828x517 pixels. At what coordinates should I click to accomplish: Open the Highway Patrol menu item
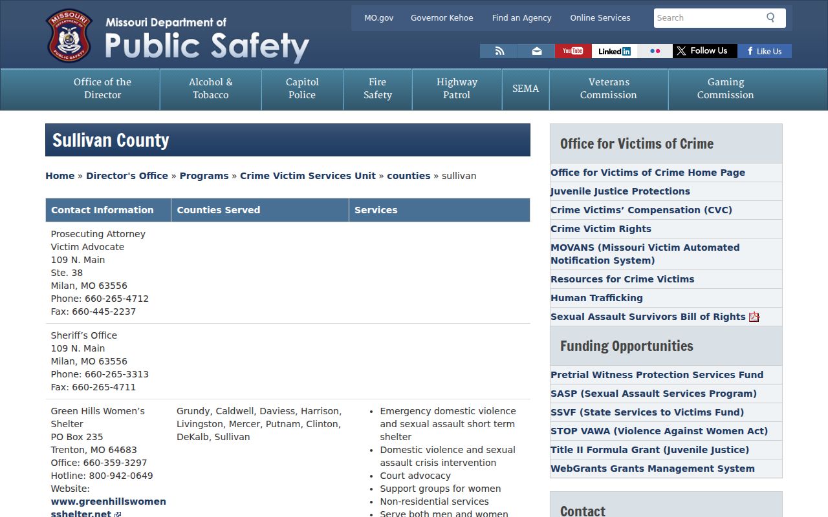[457, 89]
